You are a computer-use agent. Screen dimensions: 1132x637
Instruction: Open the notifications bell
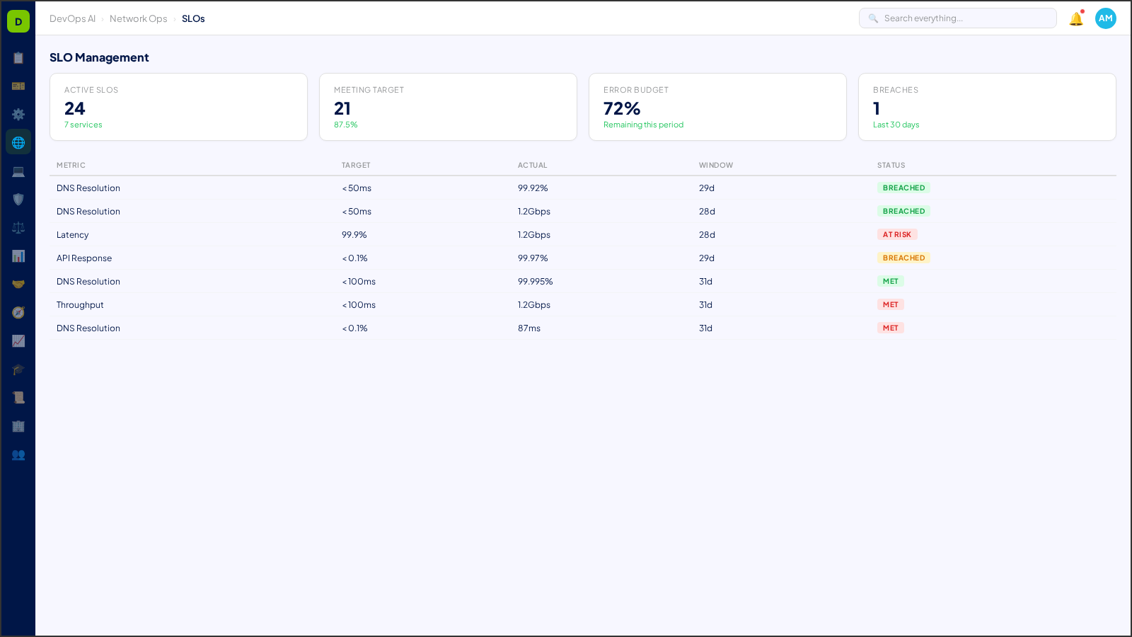[x=1075, y=19]
